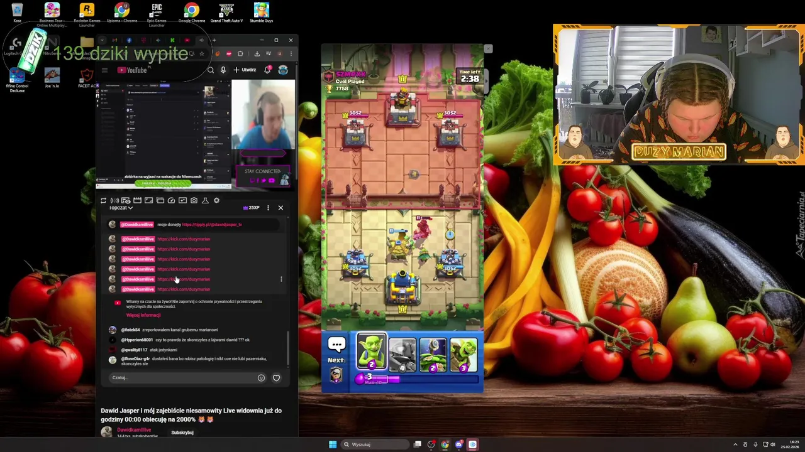805x452 pixels.
Task: Select the Goblin card costing 2
Action: point(372,352)
